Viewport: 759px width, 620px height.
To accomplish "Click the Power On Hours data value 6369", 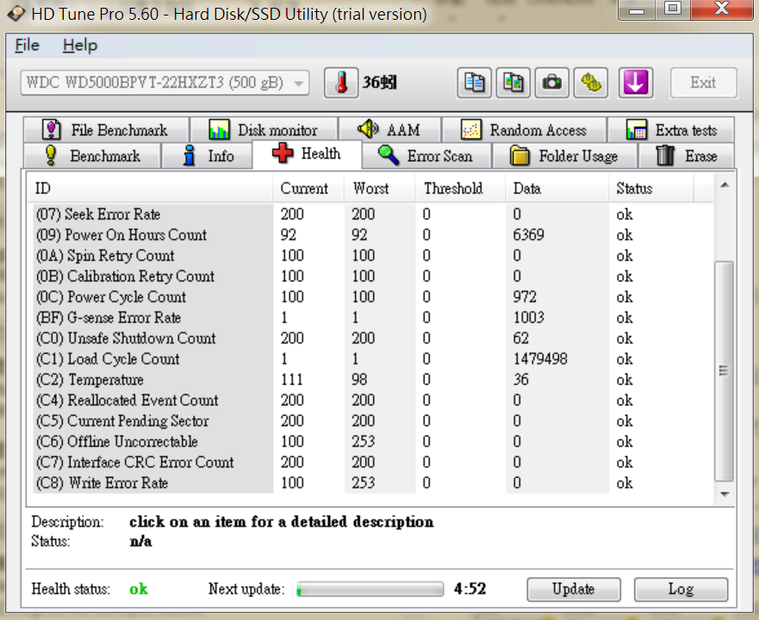I will (529, 235).
